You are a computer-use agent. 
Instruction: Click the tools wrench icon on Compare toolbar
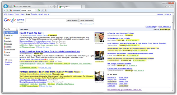tap(46, 10)
